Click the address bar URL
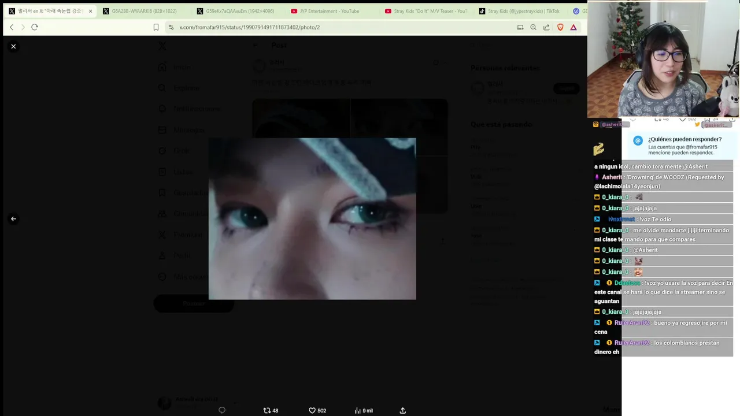Screen dimensions: 740x416 coord(249,27)
